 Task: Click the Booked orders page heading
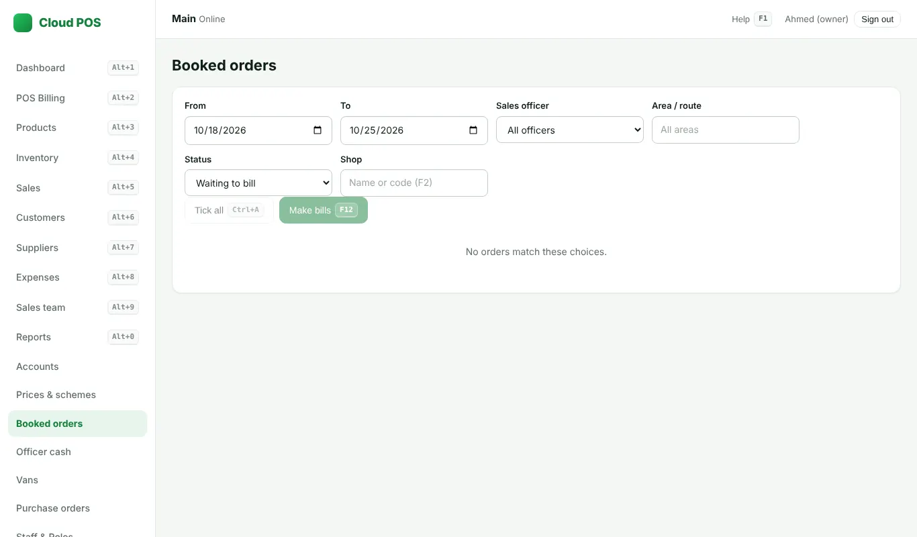224,66
